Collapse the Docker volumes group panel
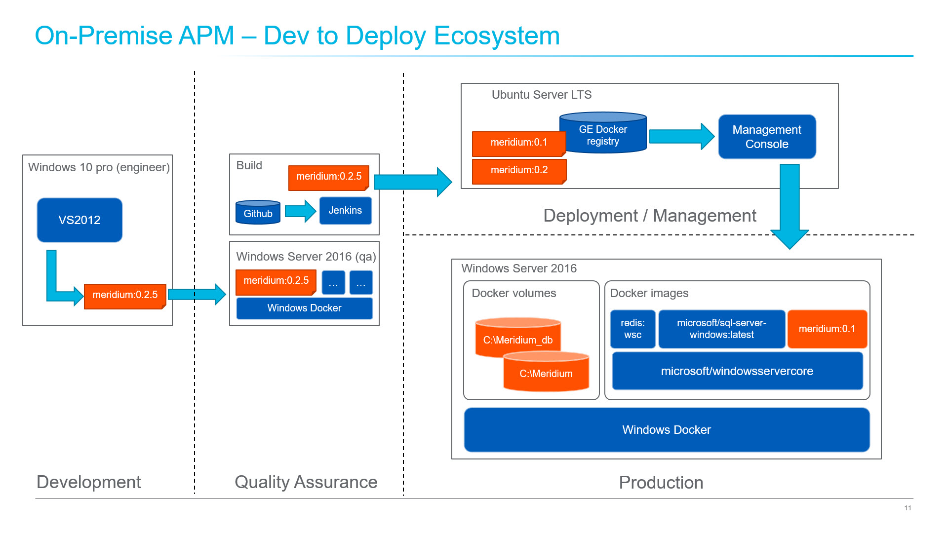Screen dimensions: 948x533 (513, 293)
